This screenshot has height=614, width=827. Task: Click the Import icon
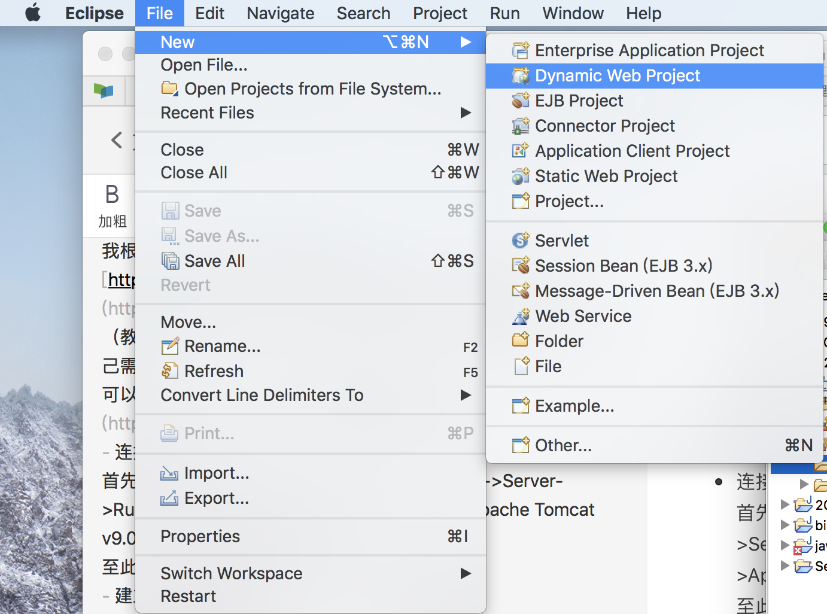tap(169, 473)
